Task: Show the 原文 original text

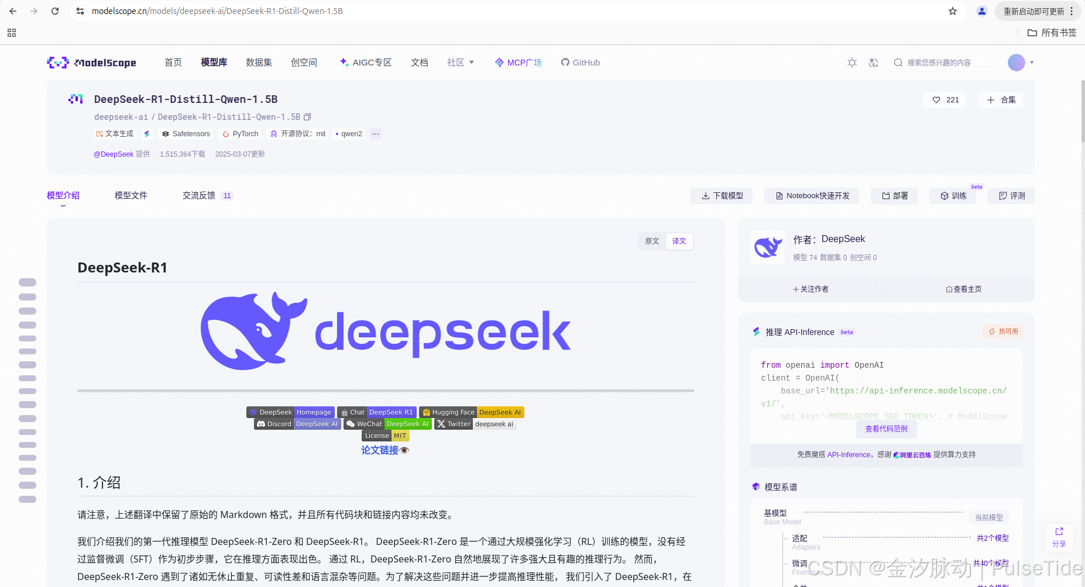Action: tap(652, 241)
